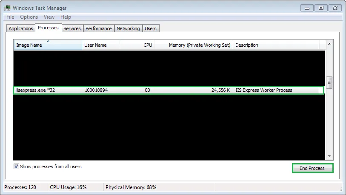346x195 pixels.
Task: Click the End Process button
Action: 312,168
